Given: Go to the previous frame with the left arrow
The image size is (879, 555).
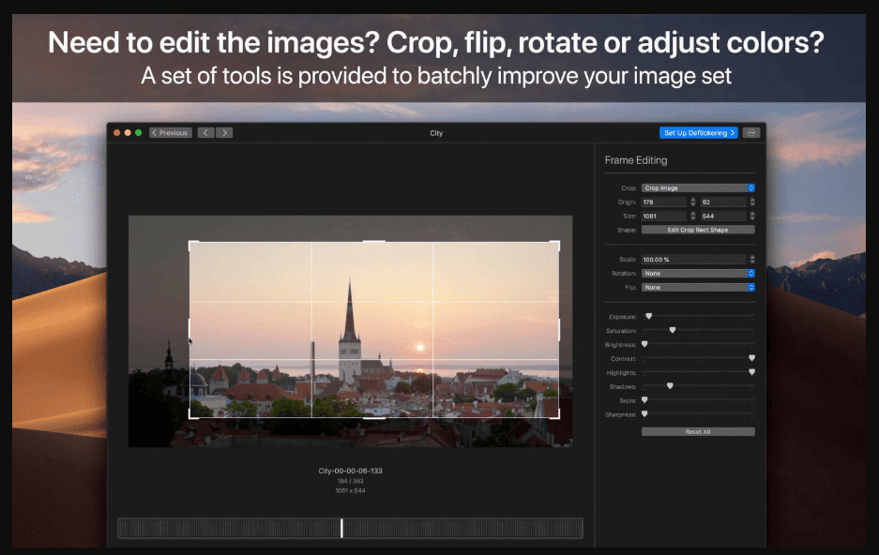Looking at the screenshot, I should coord(205,133).
